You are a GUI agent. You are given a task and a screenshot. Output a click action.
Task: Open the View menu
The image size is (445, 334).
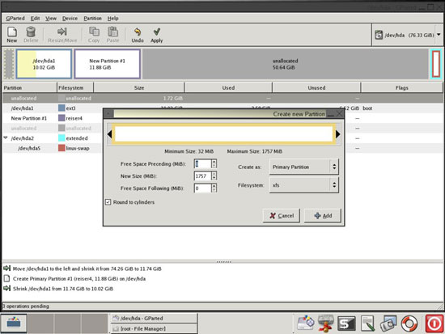[x=51, y=18]
